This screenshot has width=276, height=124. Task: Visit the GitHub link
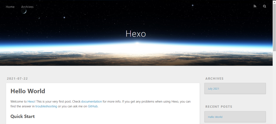pyautogui.click(x=93, y=106)
